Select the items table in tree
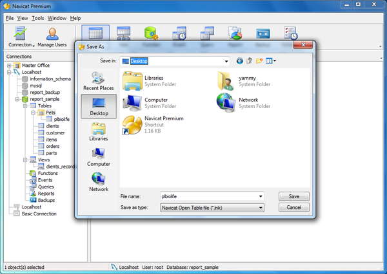 (x=52, y=140)
